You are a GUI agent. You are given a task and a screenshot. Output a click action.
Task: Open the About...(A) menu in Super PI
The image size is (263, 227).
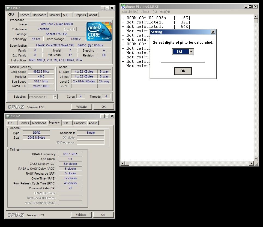point(149,12)
